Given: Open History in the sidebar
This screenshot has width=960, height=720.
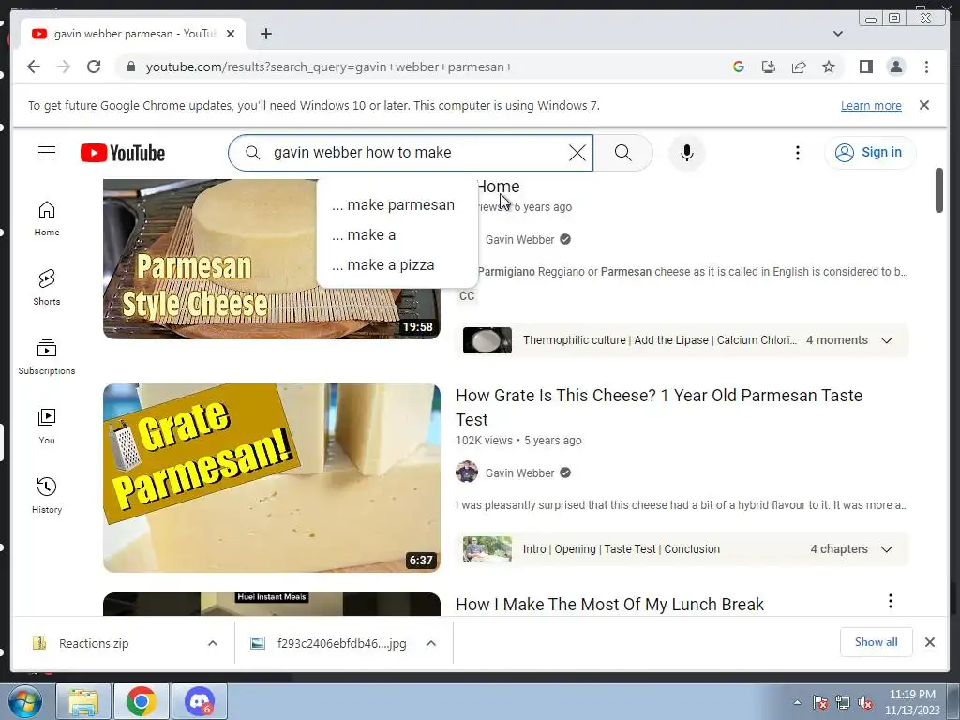Looking at the screenshot, I should tap(47, 495).
